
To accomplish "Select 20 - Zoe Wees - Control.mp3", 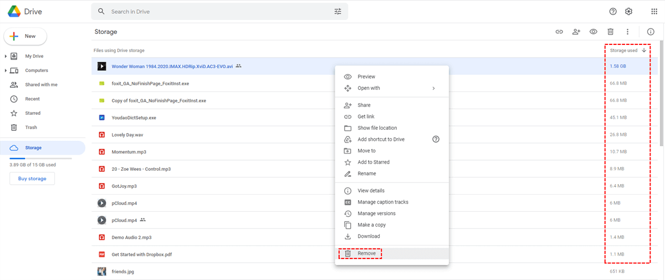I will click(141, 169).
